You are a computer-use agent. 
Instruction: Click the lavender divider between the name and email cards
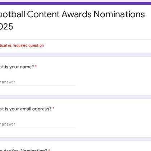75,97
